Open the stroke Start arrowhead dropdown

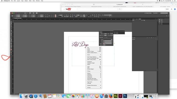[108, 41]
